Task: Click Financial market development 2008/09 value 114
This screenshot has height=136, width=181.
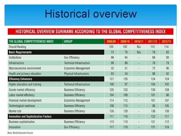Action: 112,100
